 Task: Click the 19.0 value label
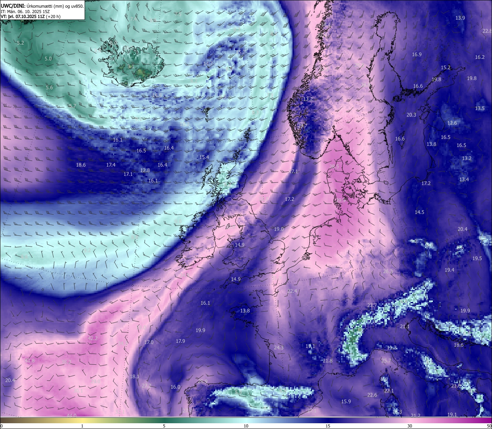tap(279, 229)
